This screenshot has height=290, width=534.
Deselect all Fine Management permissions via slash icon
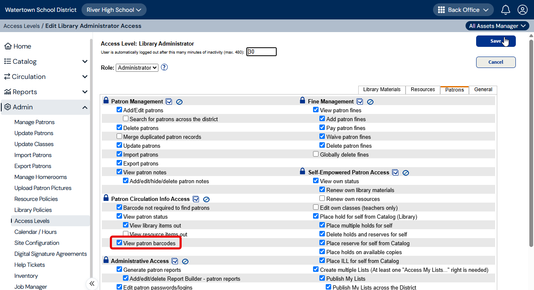point(370,101)
